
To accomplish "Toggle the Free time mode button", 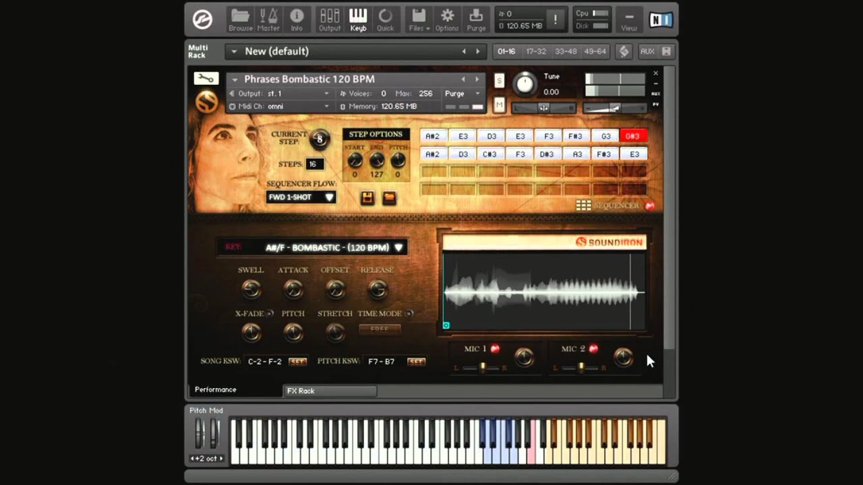I will tap(380, 329).
